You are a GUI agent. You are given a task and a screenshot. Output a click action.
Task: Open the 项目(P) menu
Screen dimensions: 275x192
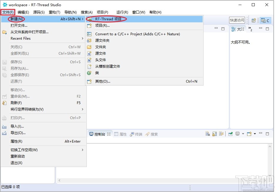tap(102, 12)
